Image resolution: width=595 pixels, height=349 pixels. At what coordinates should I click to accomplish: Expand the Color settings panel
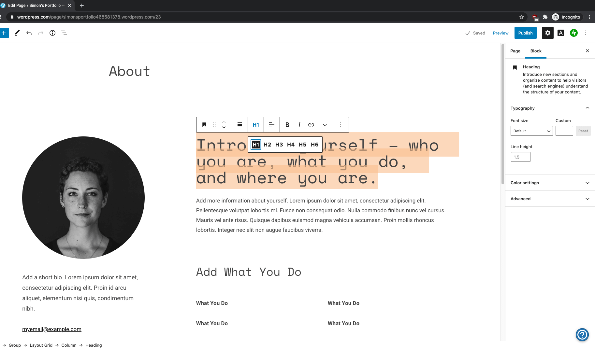[550, 183]
